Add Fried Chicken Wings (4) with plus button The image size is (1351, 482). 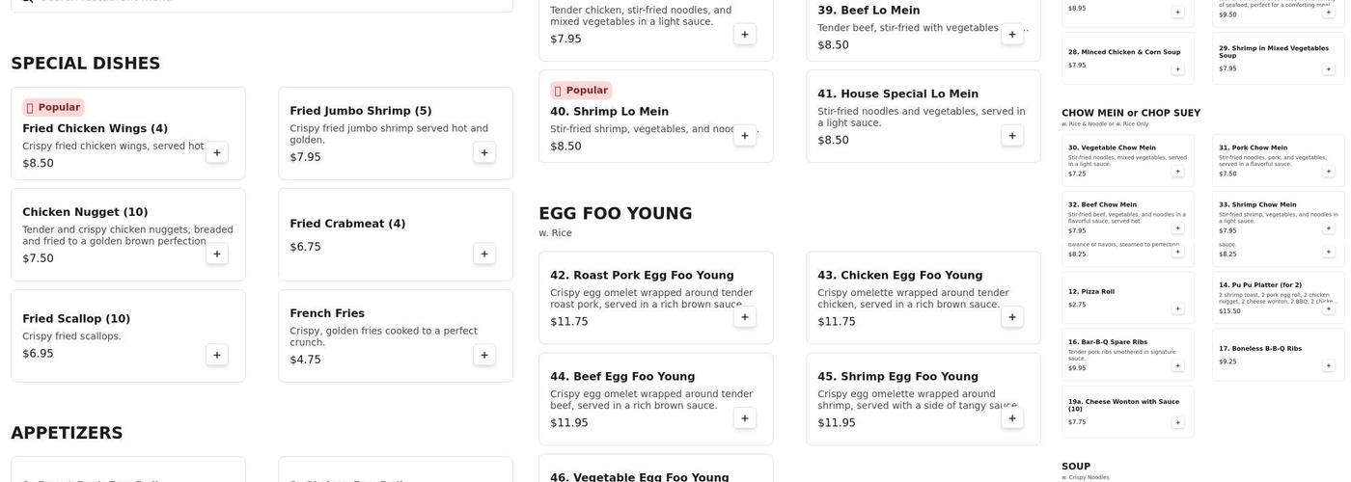pyautogui.click(x=217, y=152)
